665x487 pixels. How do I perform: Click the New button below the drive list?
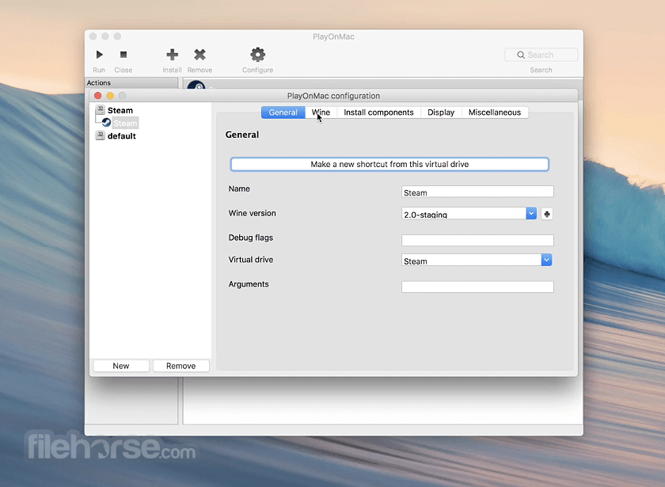tap(121, 366)
